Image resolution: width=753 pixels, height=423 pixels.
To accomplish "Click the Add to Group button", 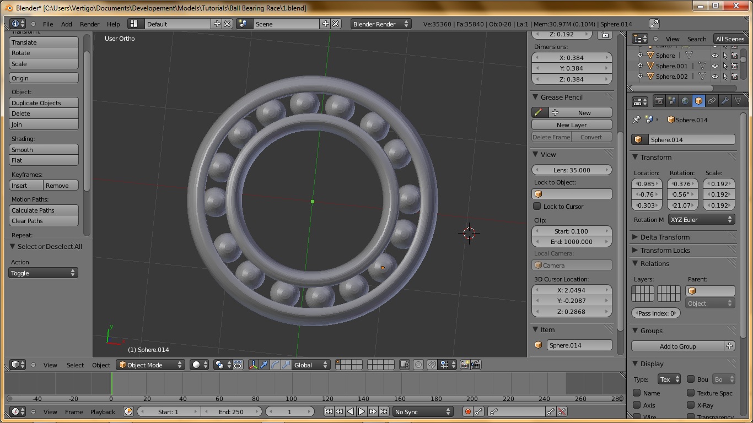I will pyautogui.click(x=677, y=346).
